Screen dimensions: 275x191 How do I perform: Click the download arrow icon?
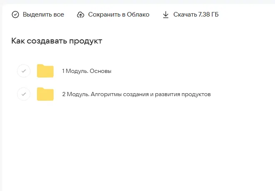click(x=166, y=15)
